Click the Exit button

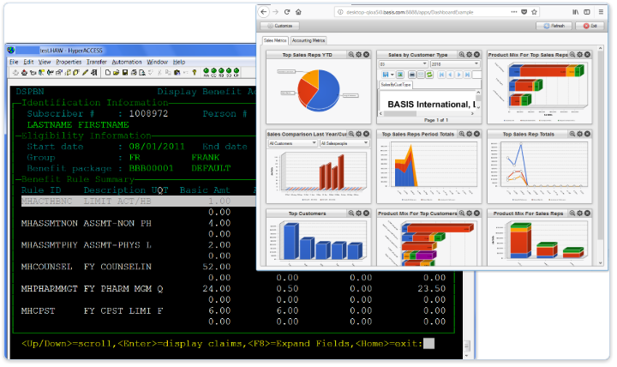[590, 26]
